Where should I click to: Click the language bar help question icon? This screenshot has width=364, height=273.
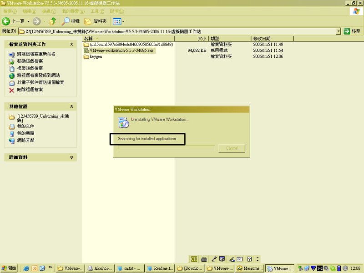249,259
